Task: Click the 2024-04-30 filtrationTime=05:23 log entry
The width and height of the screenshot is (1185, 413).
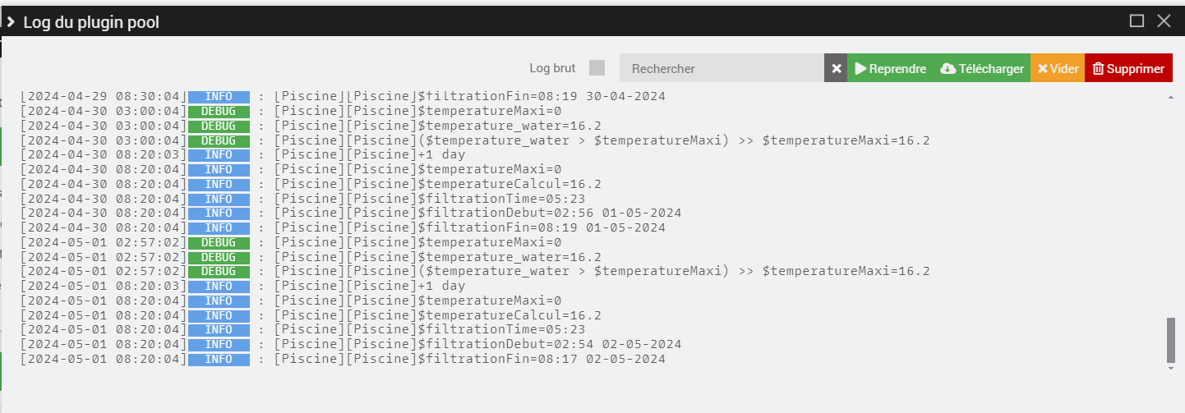Action: coord(302,199)
